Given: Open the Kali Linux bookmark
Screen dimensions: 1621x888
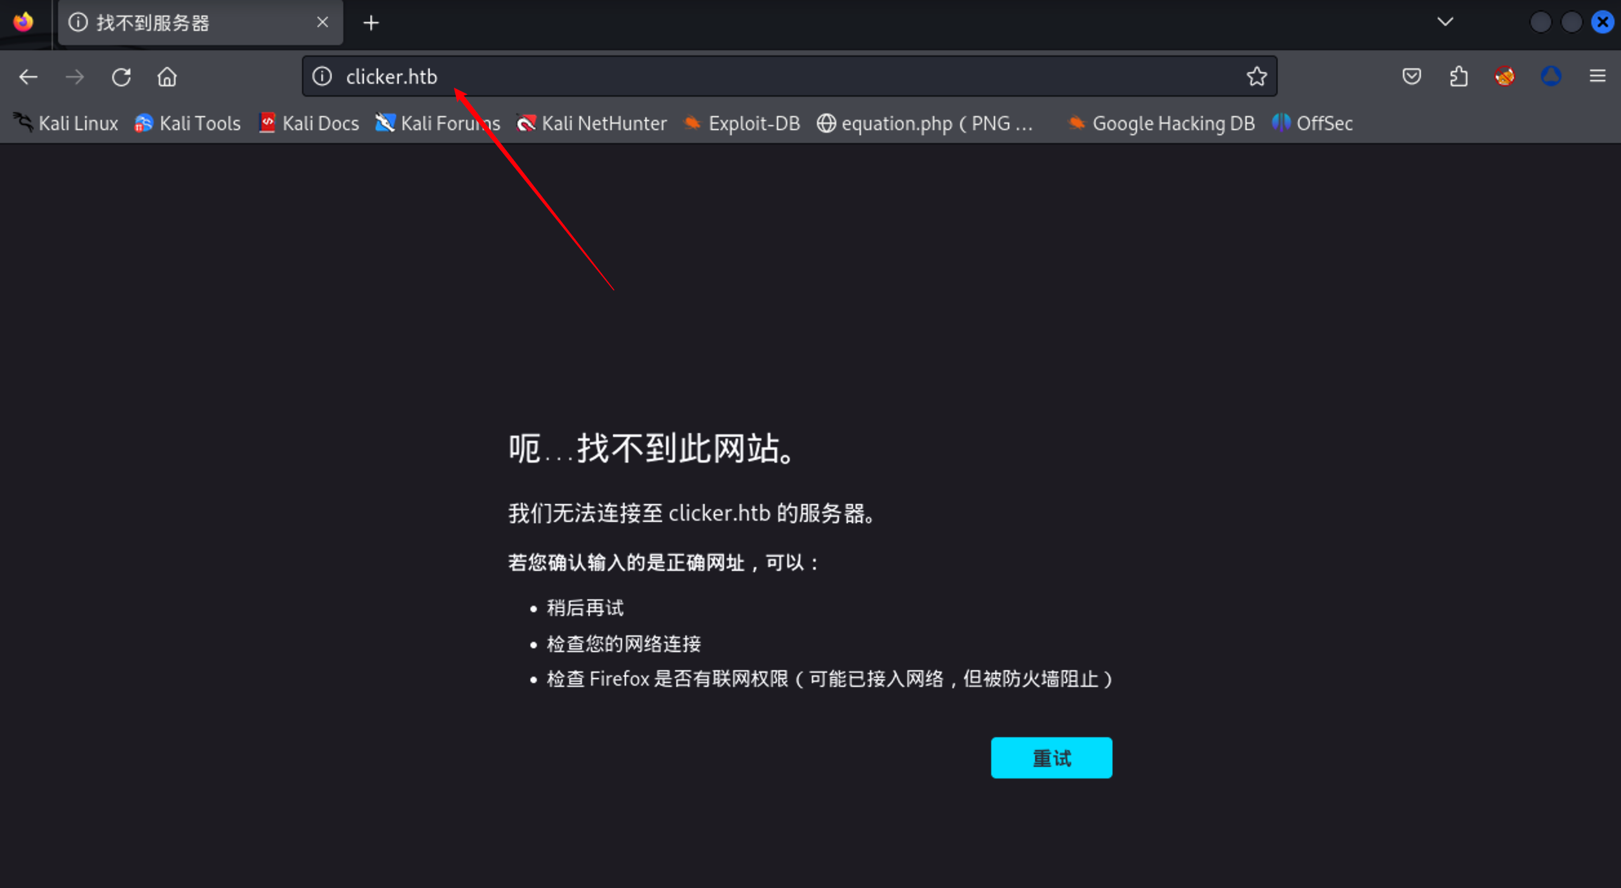Looking at the screenshot, I should (x=66, y=123).
